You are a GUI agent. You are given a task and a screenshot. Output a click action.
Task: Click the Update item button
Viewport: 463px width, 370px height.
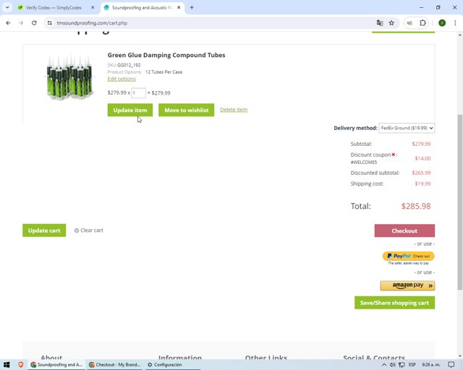[130, 110]
